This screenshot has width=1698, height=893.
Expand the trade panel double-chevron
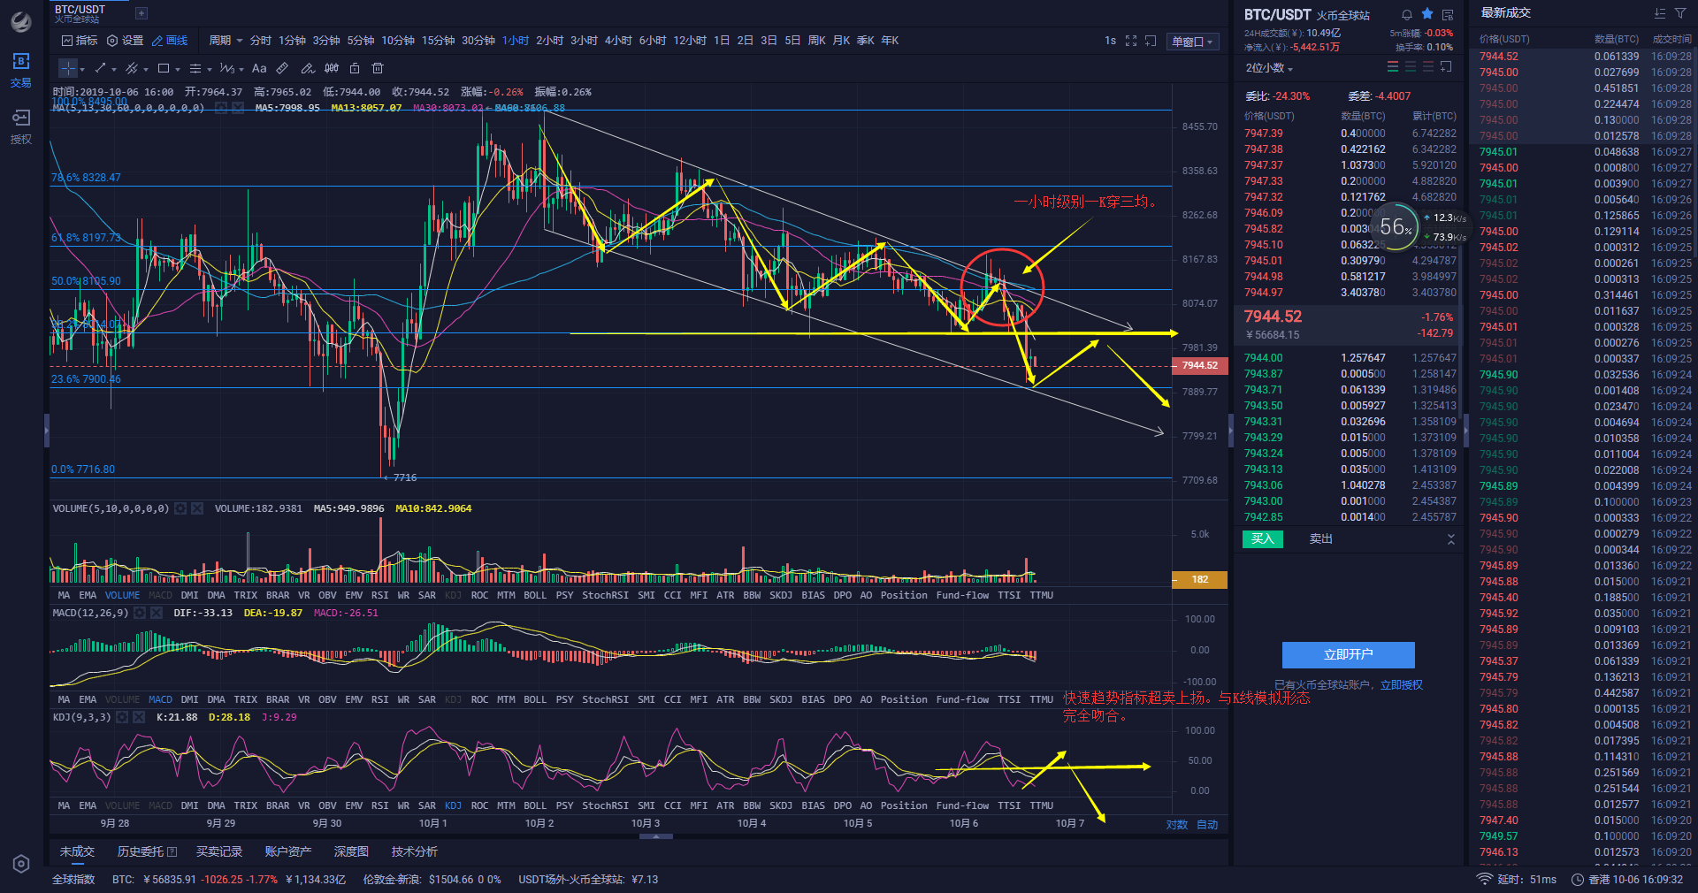[x=1450, y=539]
